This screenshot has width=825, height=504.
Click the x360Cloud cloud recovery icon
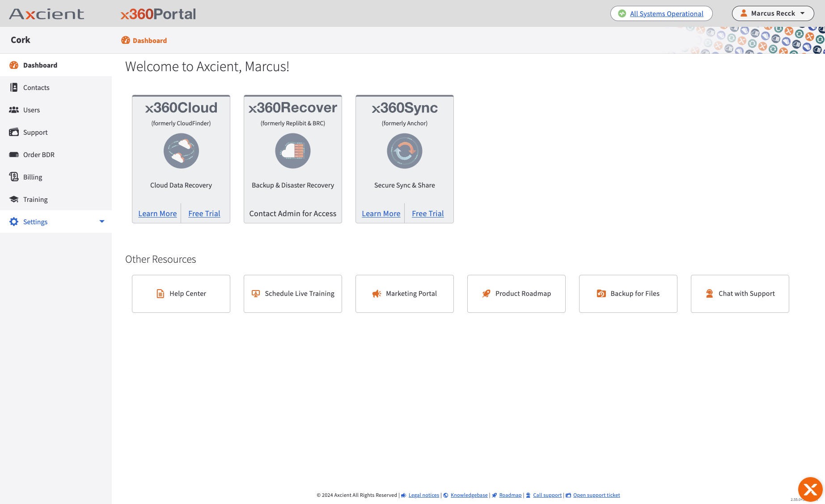click(181, 151)
